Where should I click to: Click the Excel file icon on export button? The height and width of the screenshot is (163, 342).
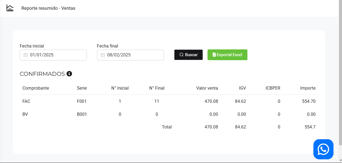[x=214, y=55]
